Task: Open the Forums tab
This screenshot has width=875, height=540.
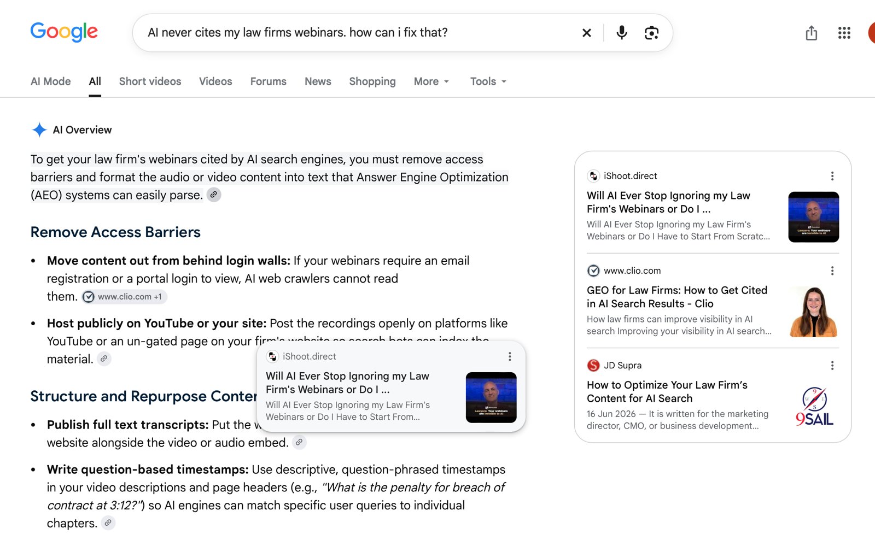Action: pyautogui.click(x=269, y=81)
